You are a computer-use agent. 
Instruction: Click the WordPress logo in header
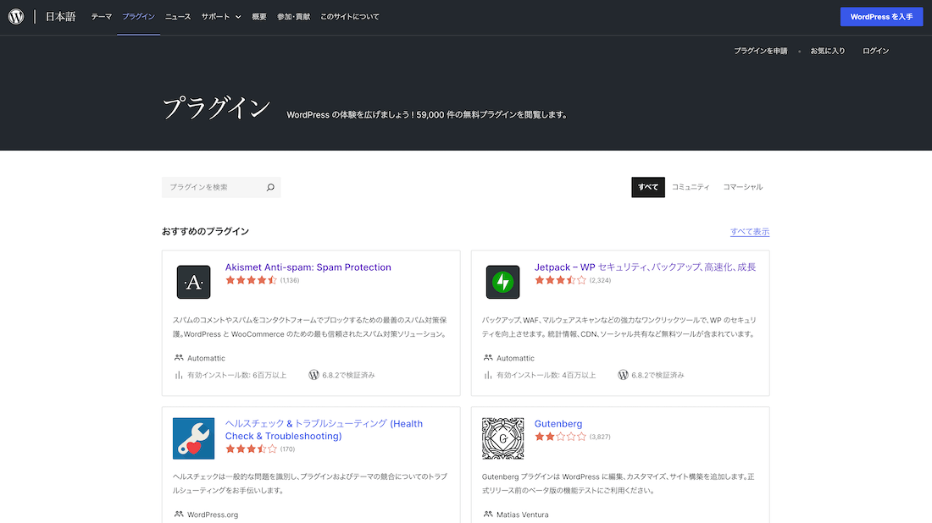pos(16,17)
